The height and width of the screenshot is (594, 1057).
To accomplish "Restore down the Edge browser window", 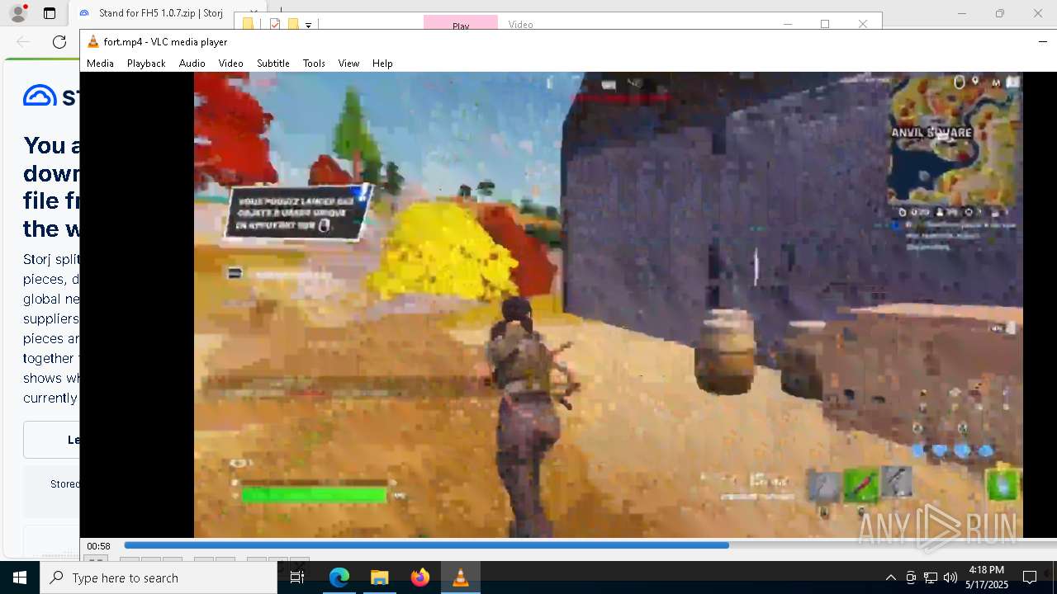I will [999, 13].
